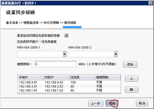Image resolution: width=154 pixels, height=109 pixels.
Task: Open the WIN-X64-2008-2 IP dropdown
Action: [x=116, y=54]
